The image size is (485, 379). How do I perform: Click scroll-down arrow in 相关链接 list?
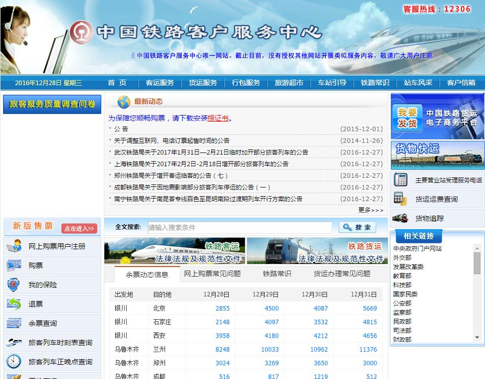(477, 337)
